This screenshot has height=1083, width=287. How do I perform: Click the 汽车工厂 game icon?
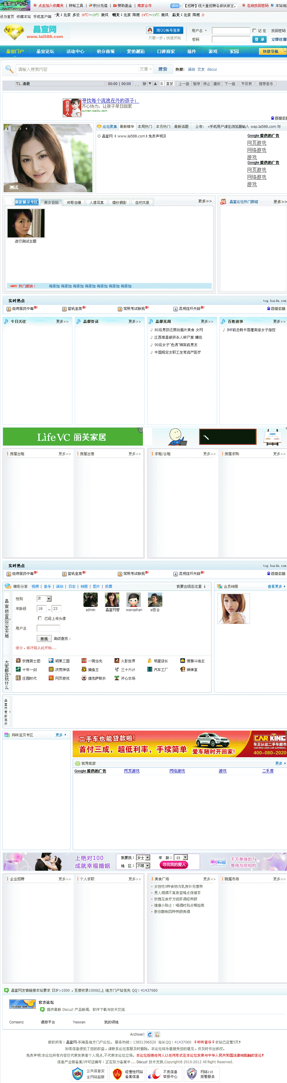pyautogui.click(x=150, y=669)
